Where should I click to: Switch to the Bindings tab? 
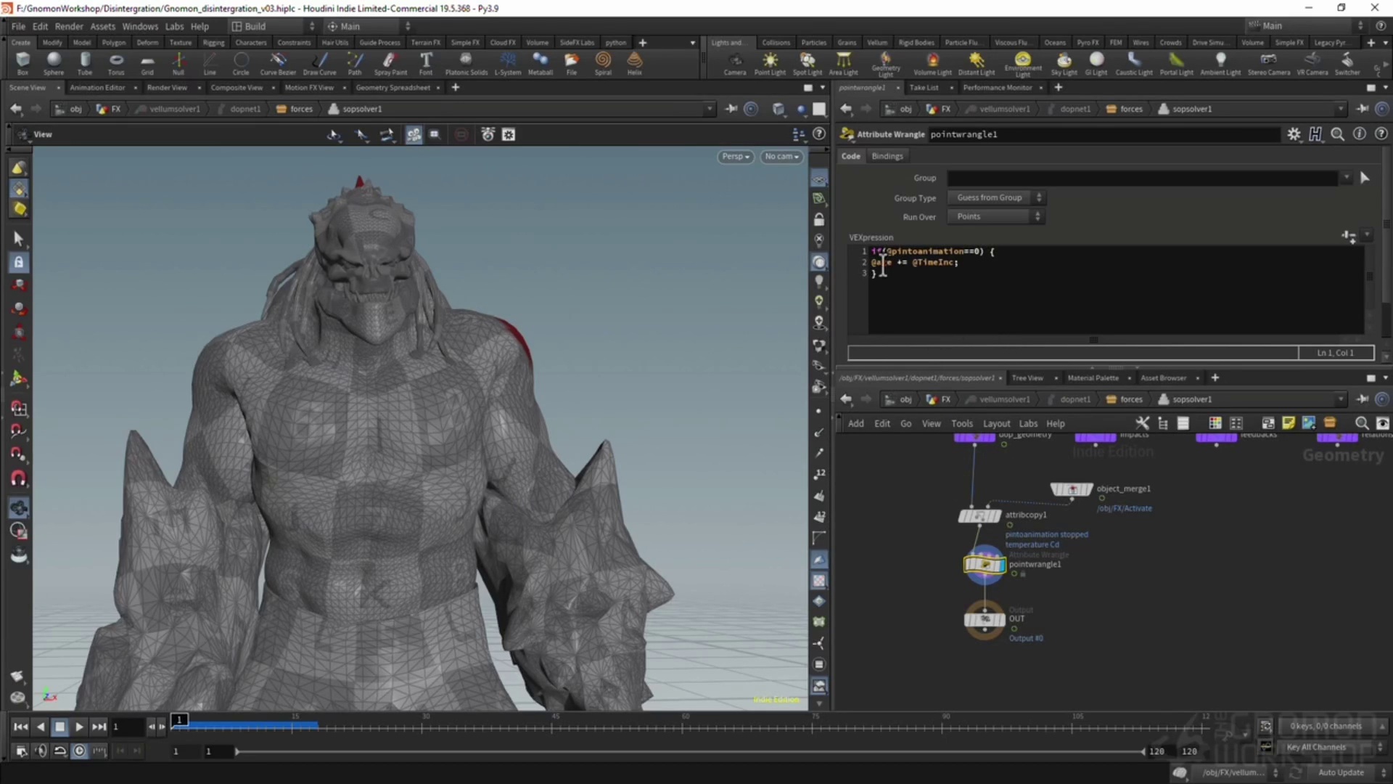(887, 156)
